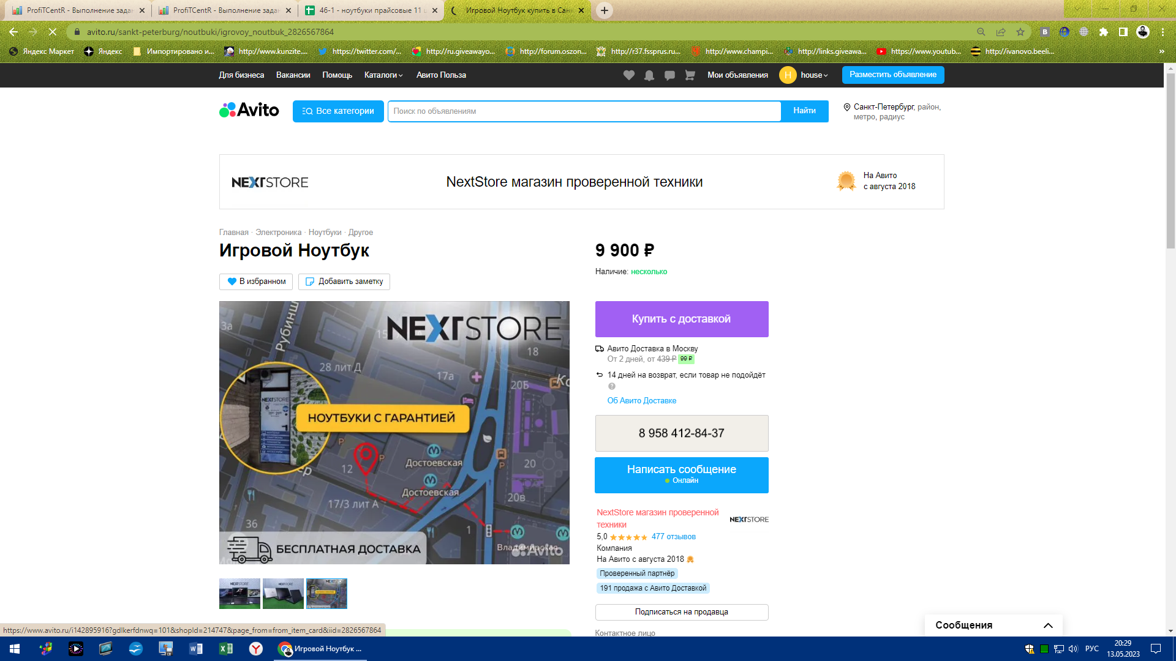This screenshot has height=661, width=1176.
Task: Open house profile dropdown
Action: [x=813, y=75]
